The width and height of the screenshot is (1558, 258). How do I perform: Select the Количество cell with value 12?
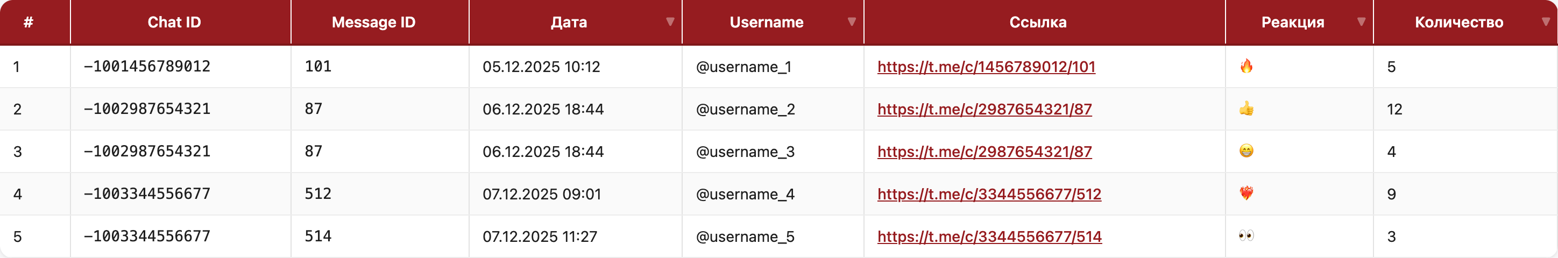1394,109
